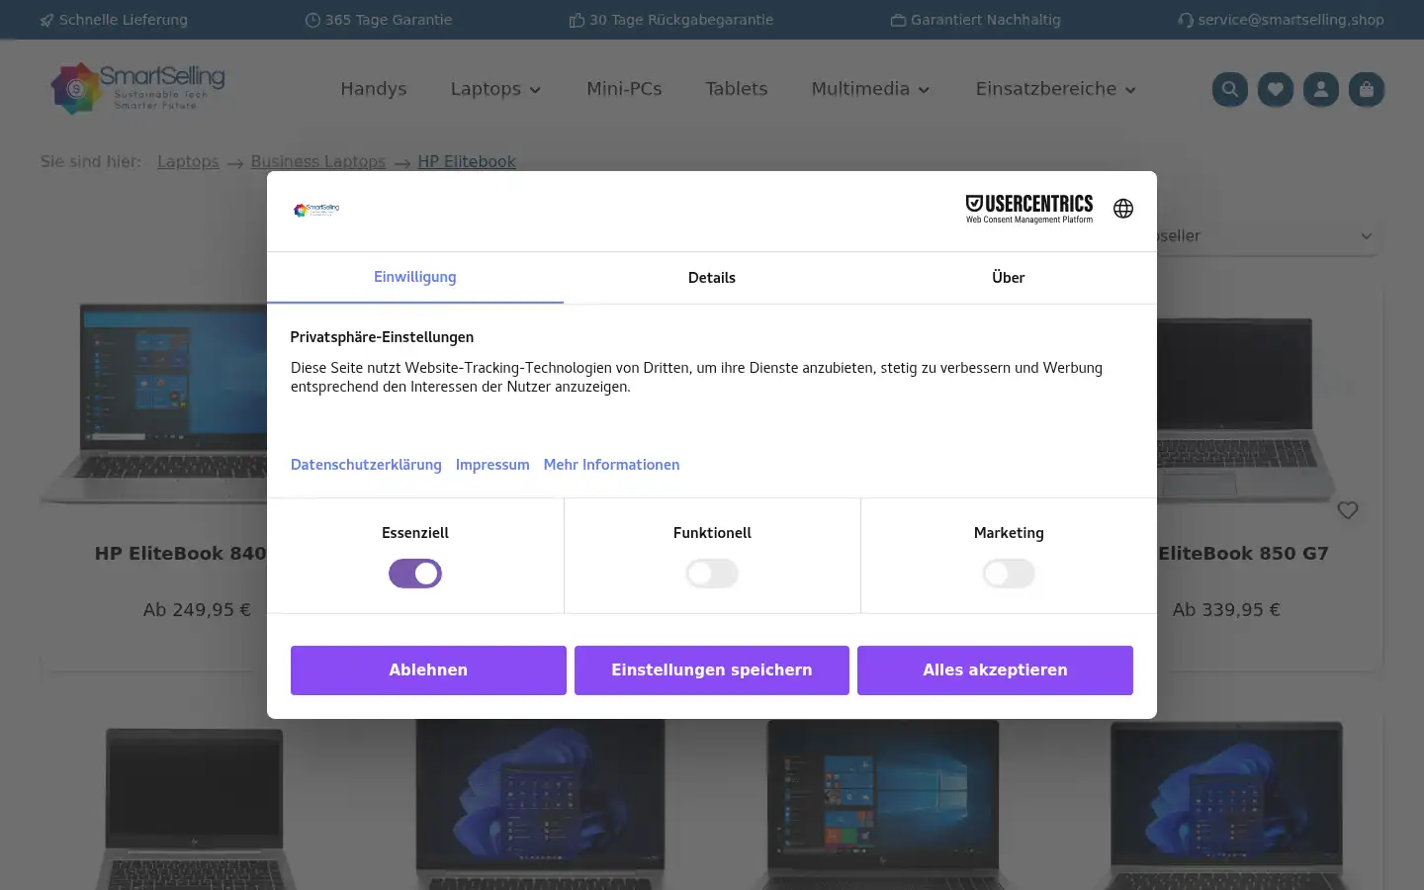Expand the Laptops menu

coord(495,89)
